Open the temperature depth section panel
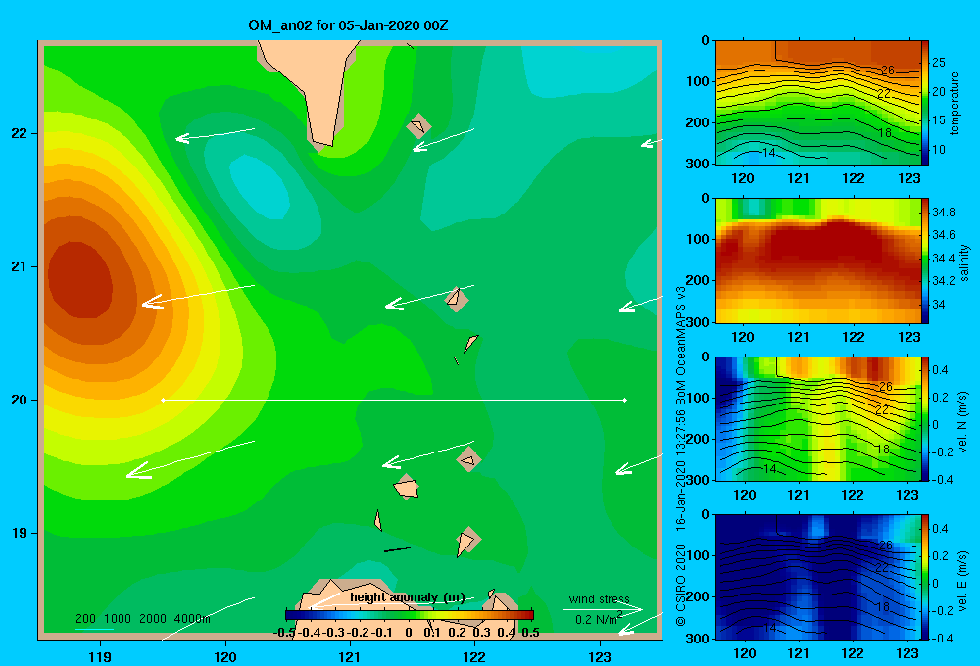 (x=818, y=103)
